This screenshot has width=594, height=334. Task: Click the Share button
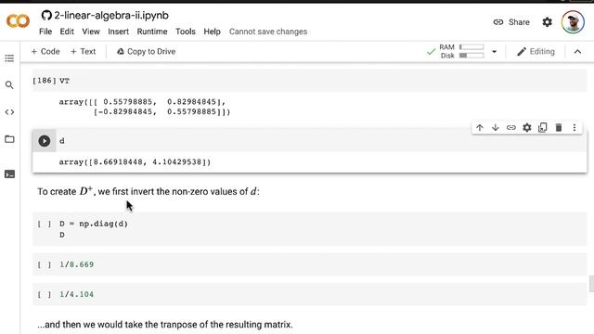click(x=511, y=22)
